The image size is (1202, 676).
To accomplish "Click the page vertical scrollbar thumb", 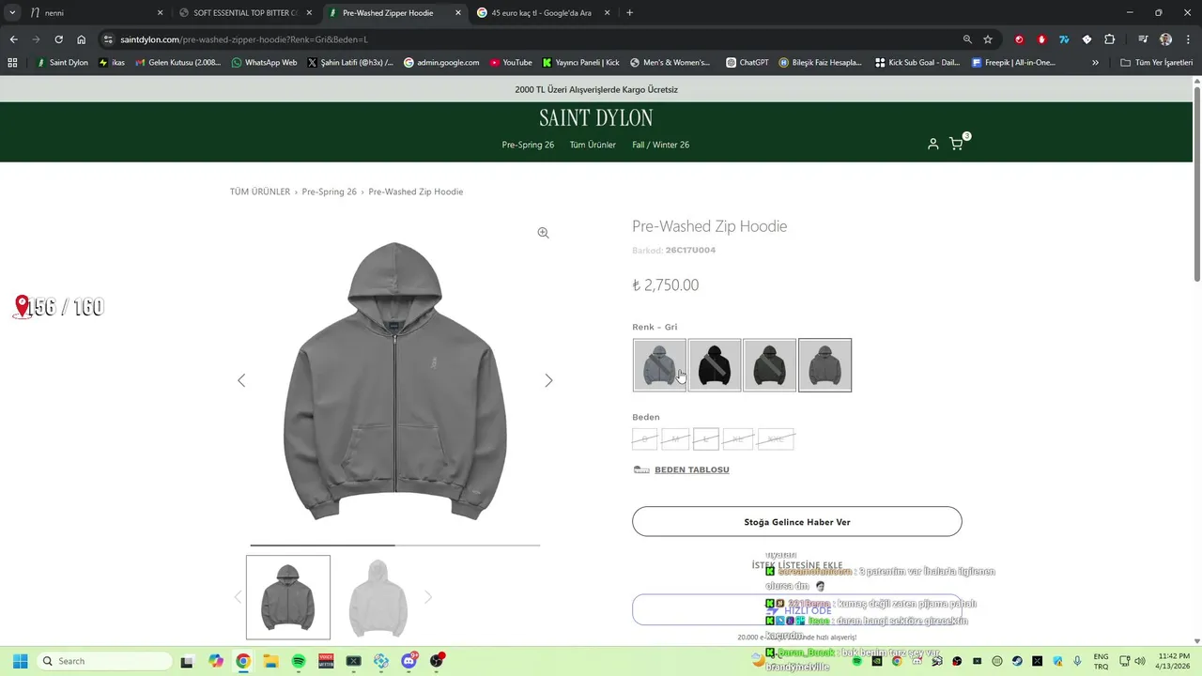I will pos(1197,184).
